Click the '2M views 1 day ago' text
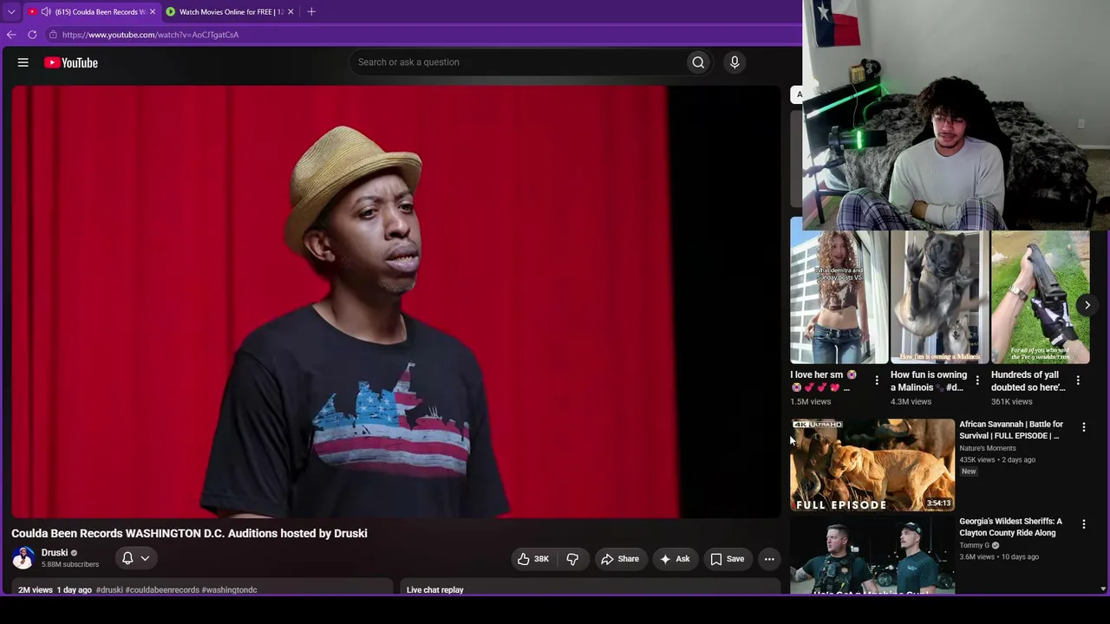This screenshot has width=1110, height=624. pyautogui.click(x=55, y=590)
